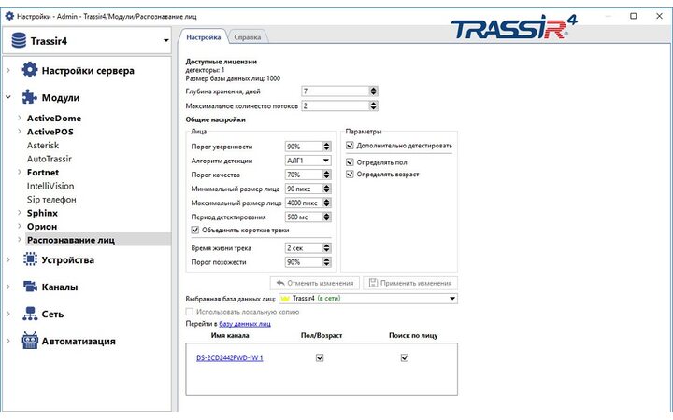Click the window title gear icon

(9, 16)
